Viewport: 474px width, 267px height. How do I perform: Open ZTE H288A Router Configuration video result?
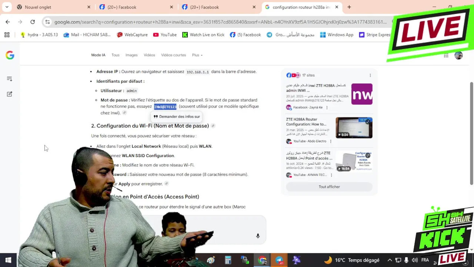click(306, 122)
